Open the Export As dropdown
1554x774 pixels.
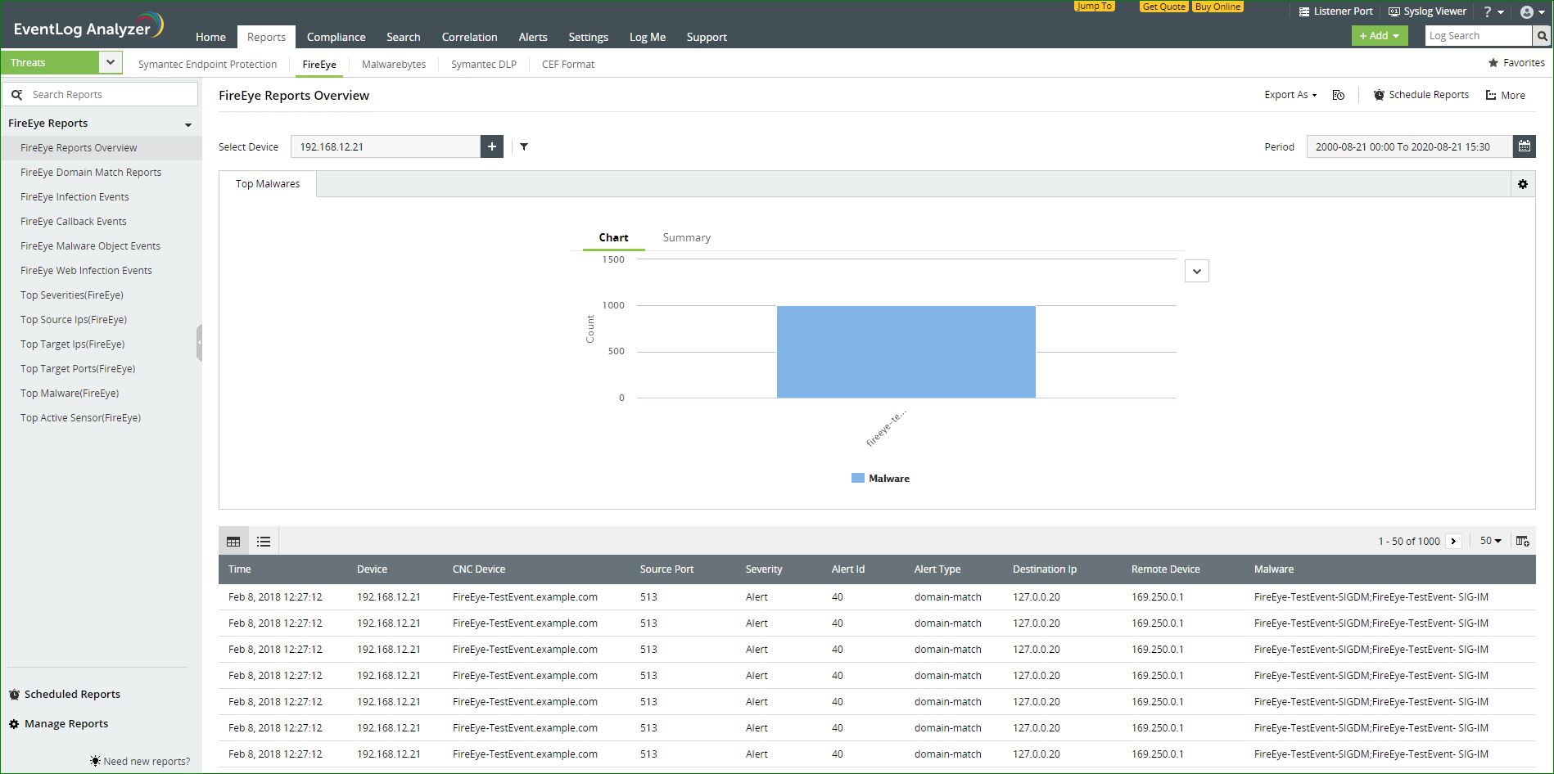click(1289, 95)
